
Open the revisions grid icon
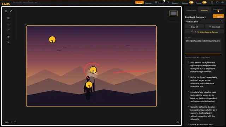[x=156, y=2]
